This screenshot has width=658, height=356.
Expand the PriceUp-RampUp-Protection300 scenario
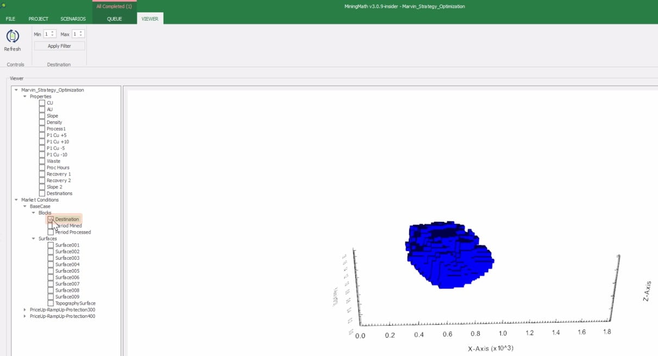click(x=24, y=310)
